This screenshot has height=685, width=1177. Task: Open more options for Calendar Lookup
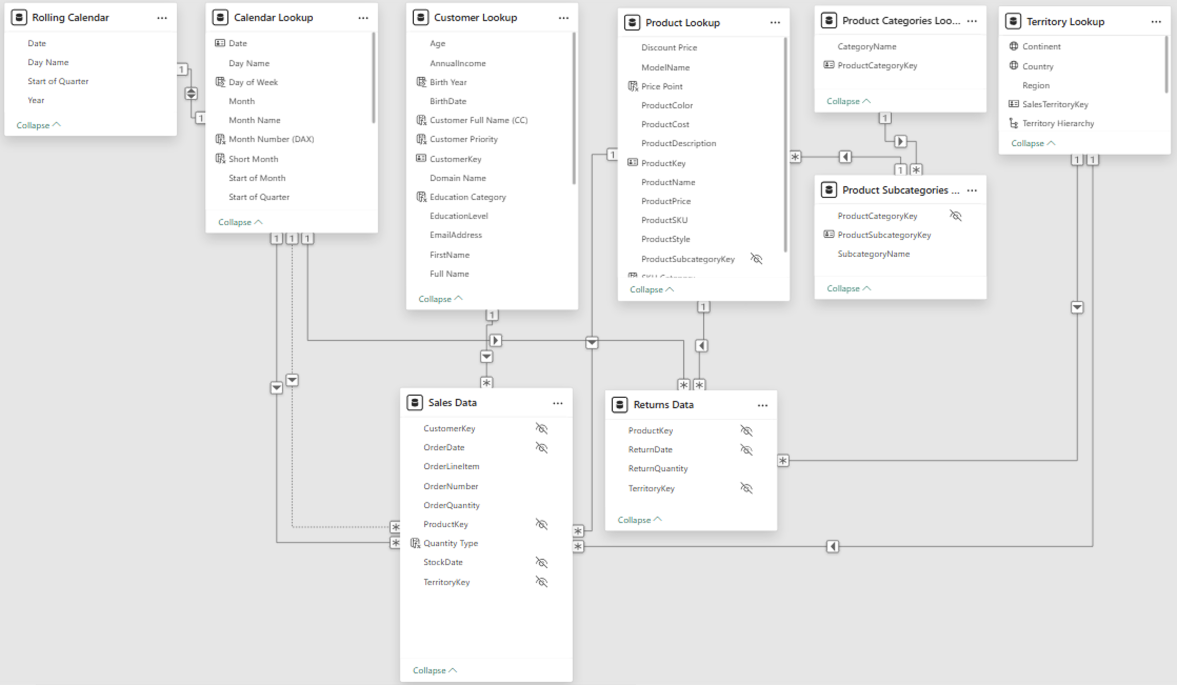pos(363,18)
